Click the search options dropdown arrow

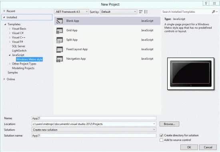coord(217,12)
